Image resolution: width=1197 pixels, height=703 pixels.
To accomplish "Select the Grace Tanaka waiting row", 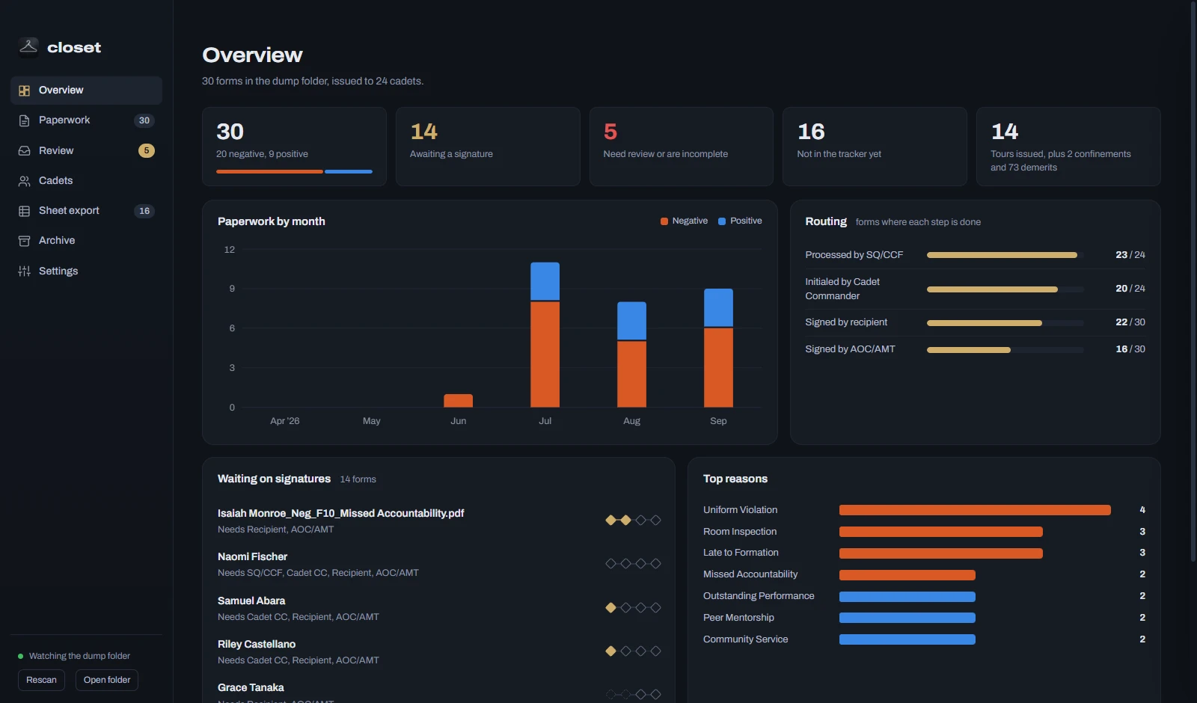I will click(x=438, y=692).
